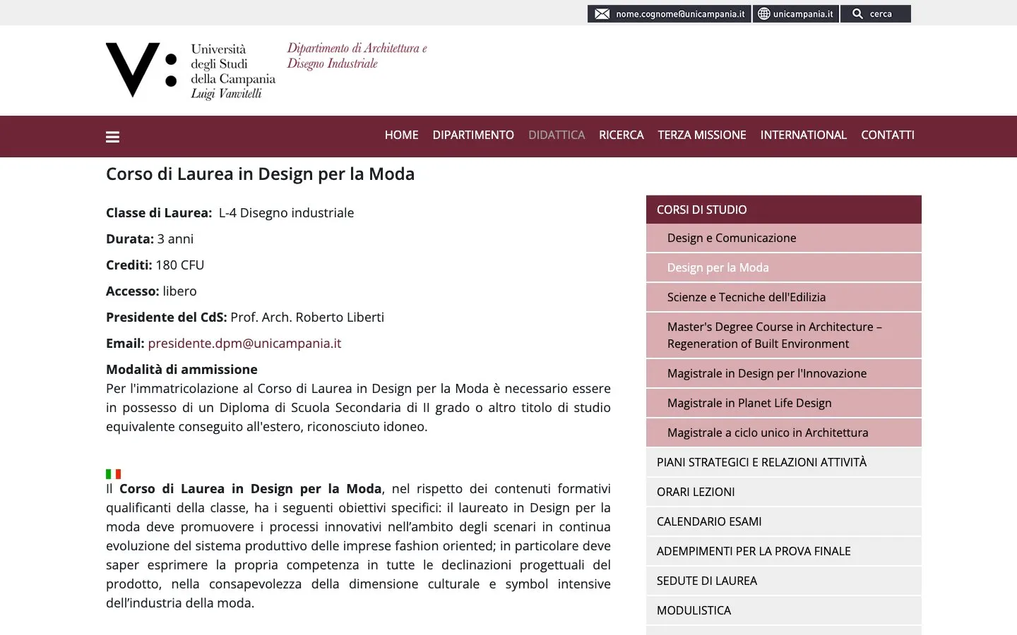Viewport: 1017px width, 635px height.
Task: Click the magnifying glass search icon
Action: pos(857,14)
